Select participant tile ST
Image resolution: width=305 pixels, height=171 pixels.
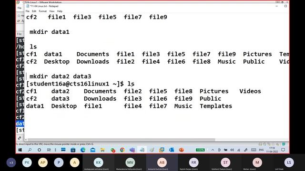pyautogui.click(x=225, y=162)
